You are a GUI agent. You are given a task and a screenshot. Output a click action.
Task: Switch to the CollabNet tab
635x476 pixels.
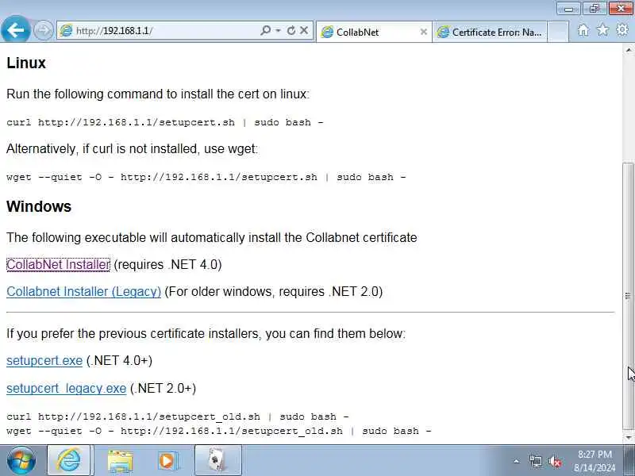(373, 32)
